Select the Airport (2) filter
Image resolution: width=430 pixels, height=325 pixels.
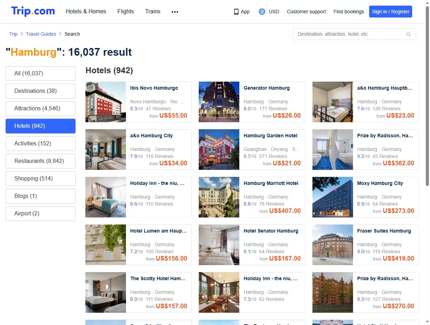click(x=41, y=214)
